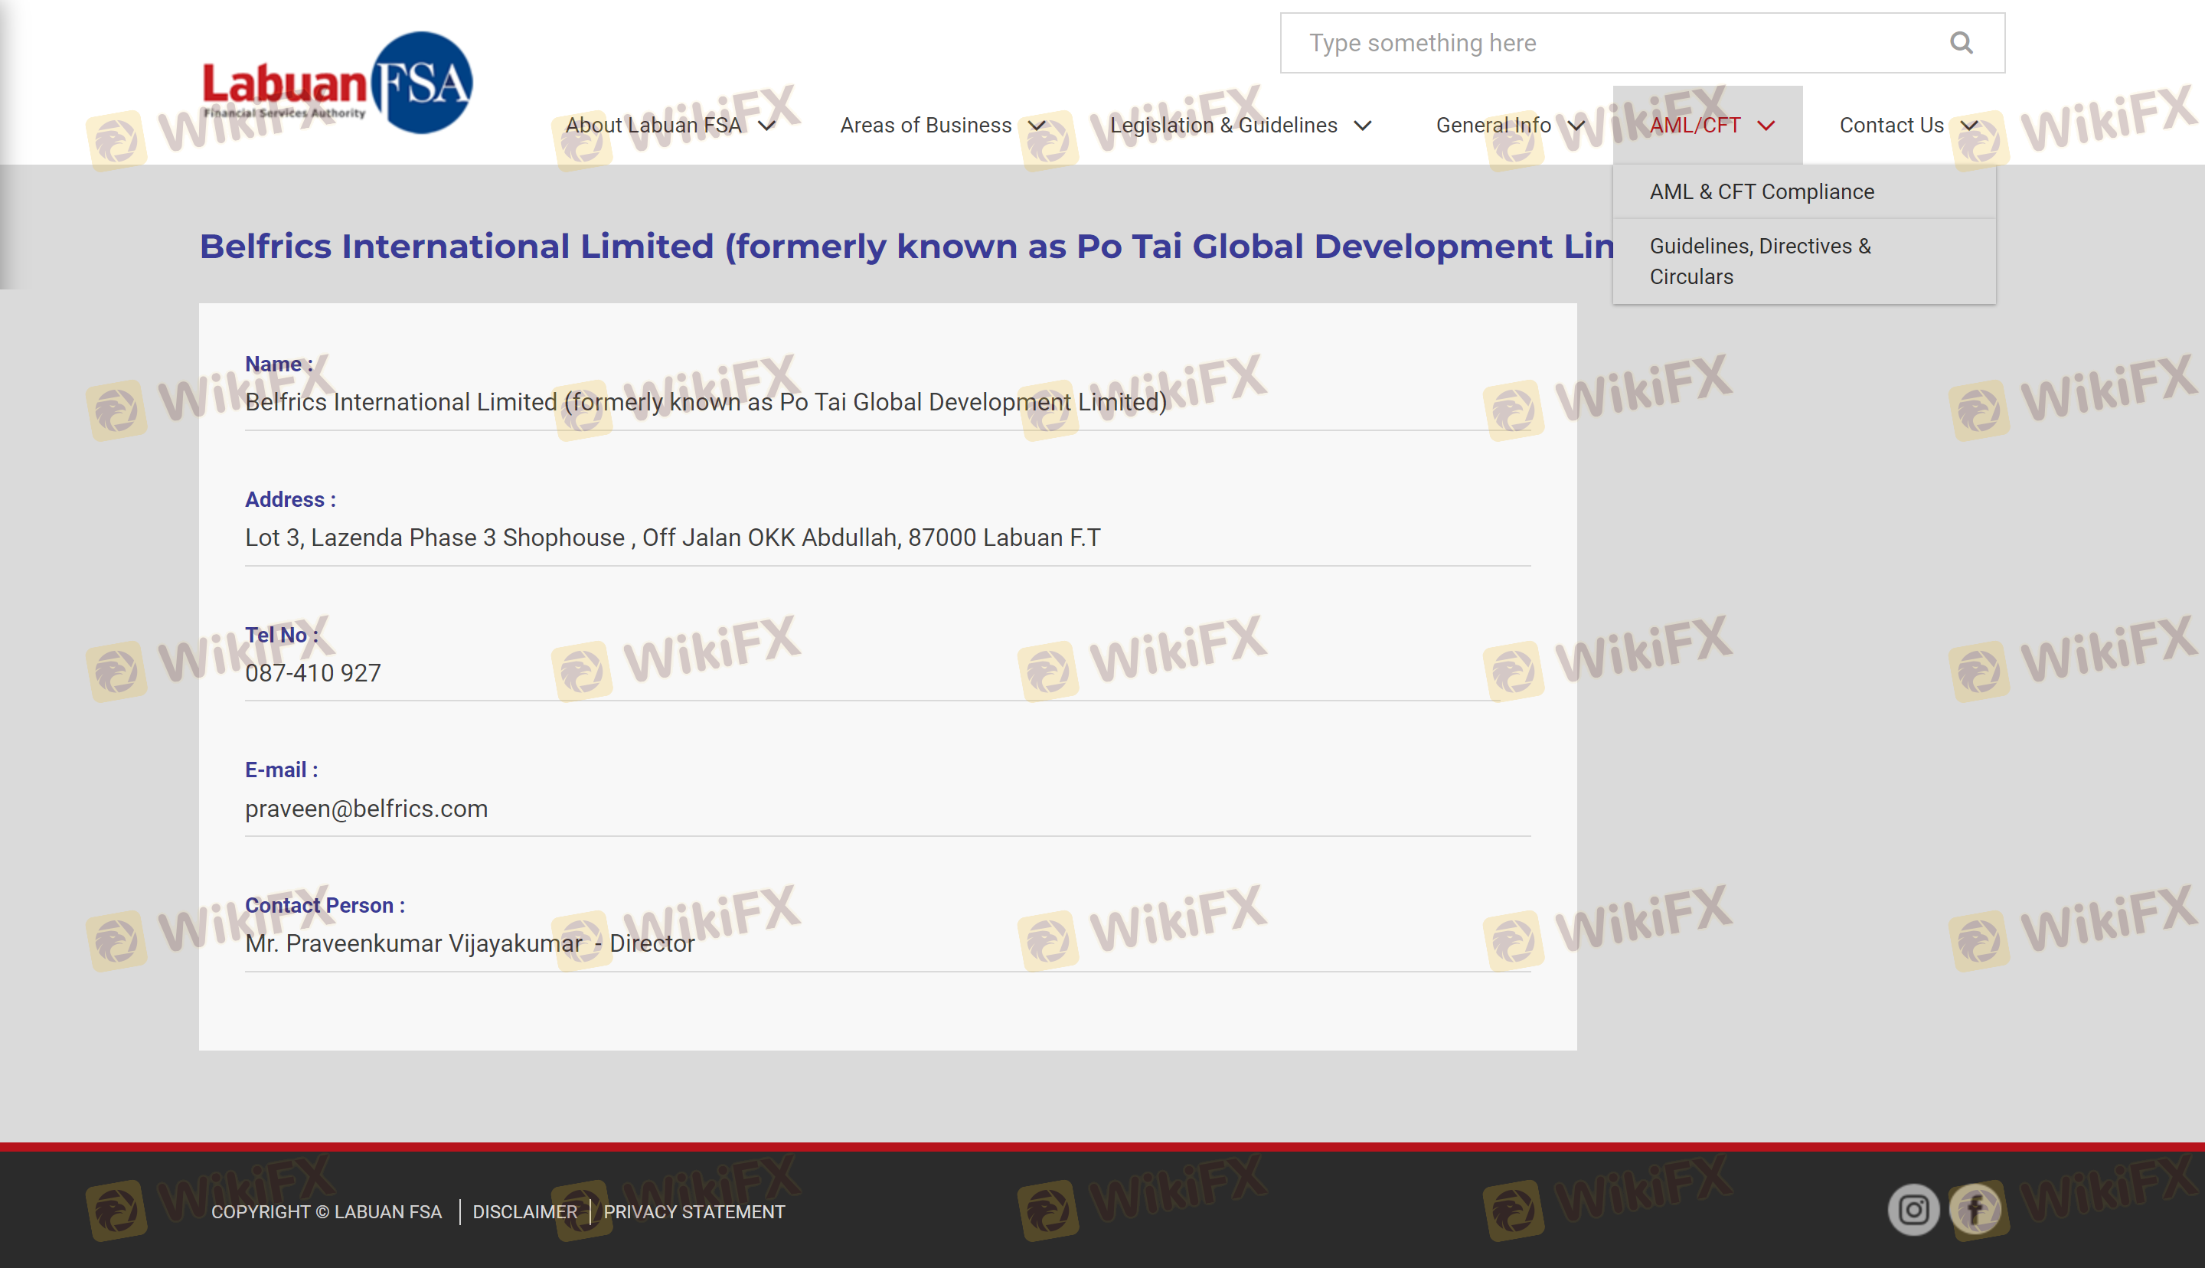Expand Legislation & Guidelines chevron

pos(1362,126)
